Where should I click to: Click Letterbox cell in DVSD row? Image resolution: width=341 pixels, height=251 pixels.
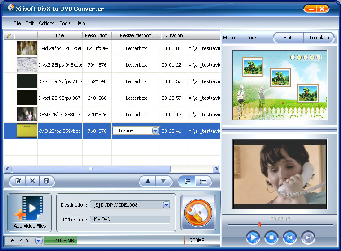[136, 115]
